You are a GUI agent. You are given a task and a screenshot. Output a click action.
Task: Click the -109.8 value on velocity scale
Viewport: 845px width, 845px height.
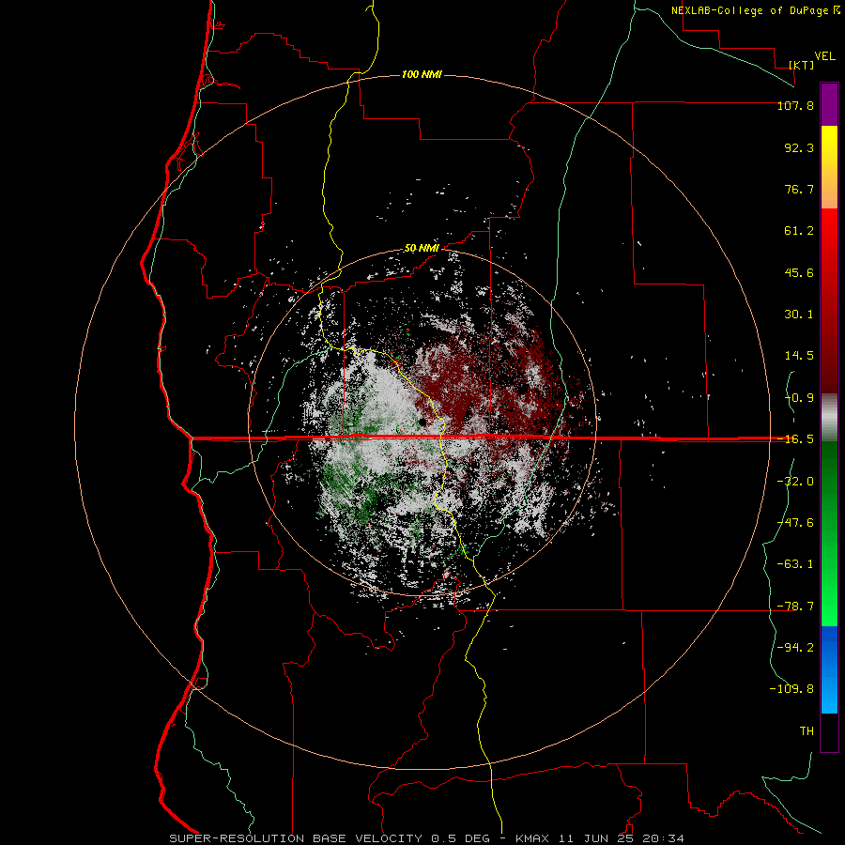[791, 689]
